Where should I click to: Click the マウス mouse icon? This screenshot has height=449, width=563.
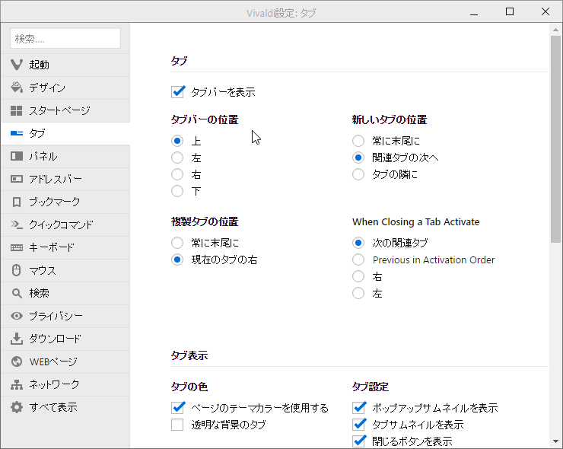pyautogui.click(x=17, y=270)
